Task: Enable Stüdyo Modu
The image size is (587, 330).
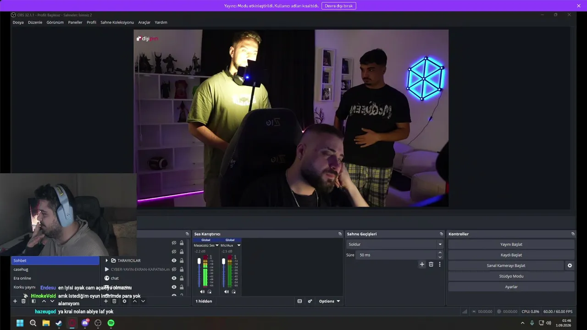Action: point(511,276)
